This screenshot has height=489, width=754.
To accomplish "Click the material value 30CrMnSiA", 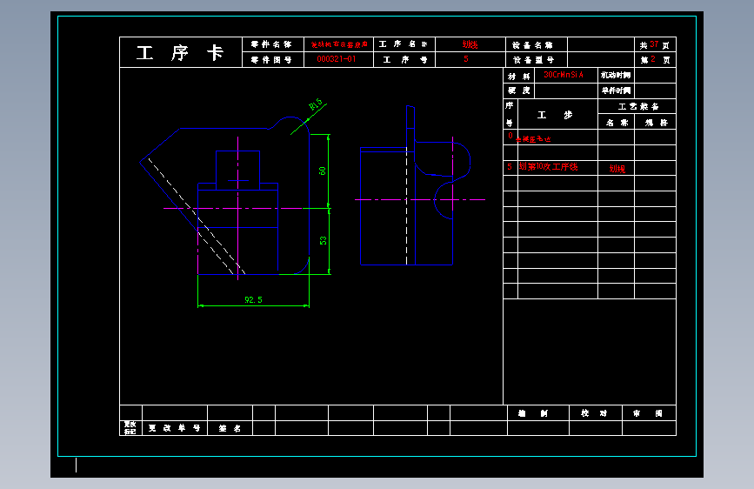I will click(x=563, y=75).
